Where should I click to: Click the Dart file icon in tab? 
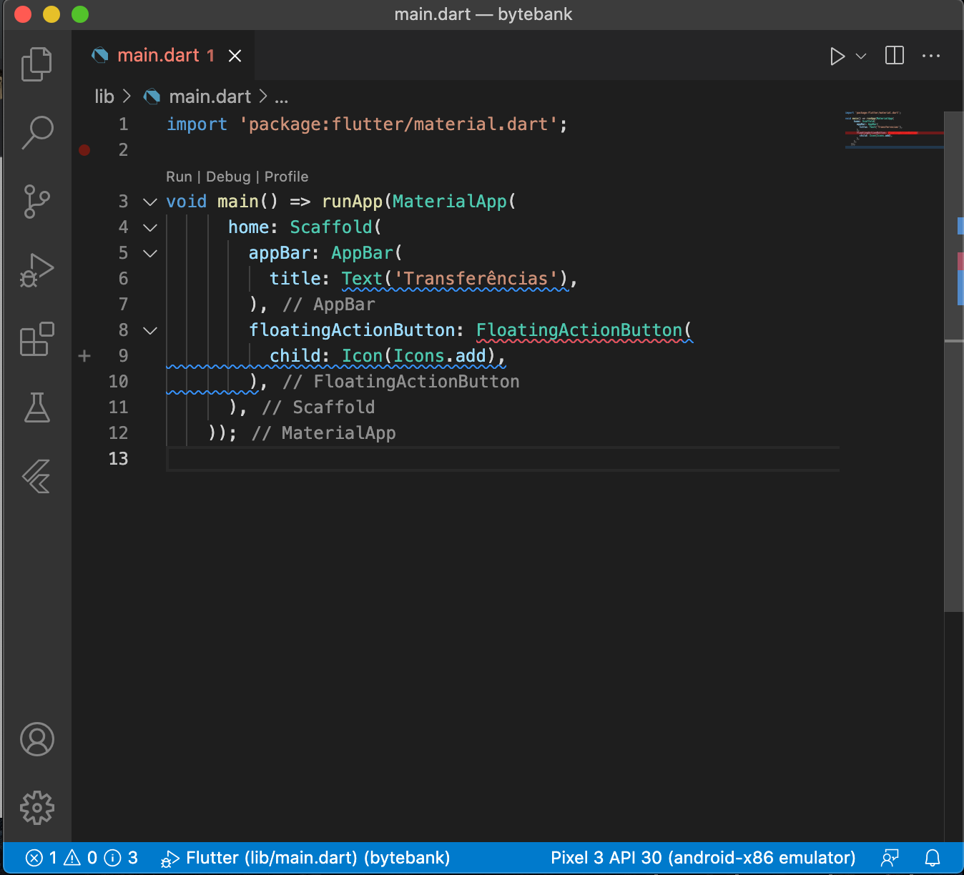coord(100,56)
